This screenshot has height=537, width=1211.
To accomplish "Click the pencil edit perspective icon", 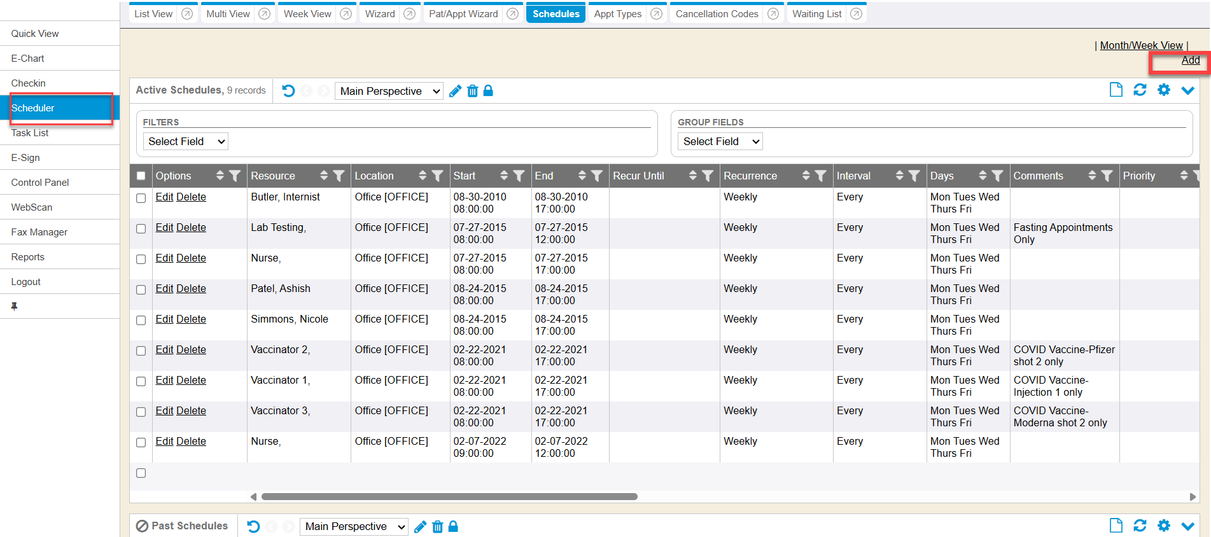I will click(455, 91).
